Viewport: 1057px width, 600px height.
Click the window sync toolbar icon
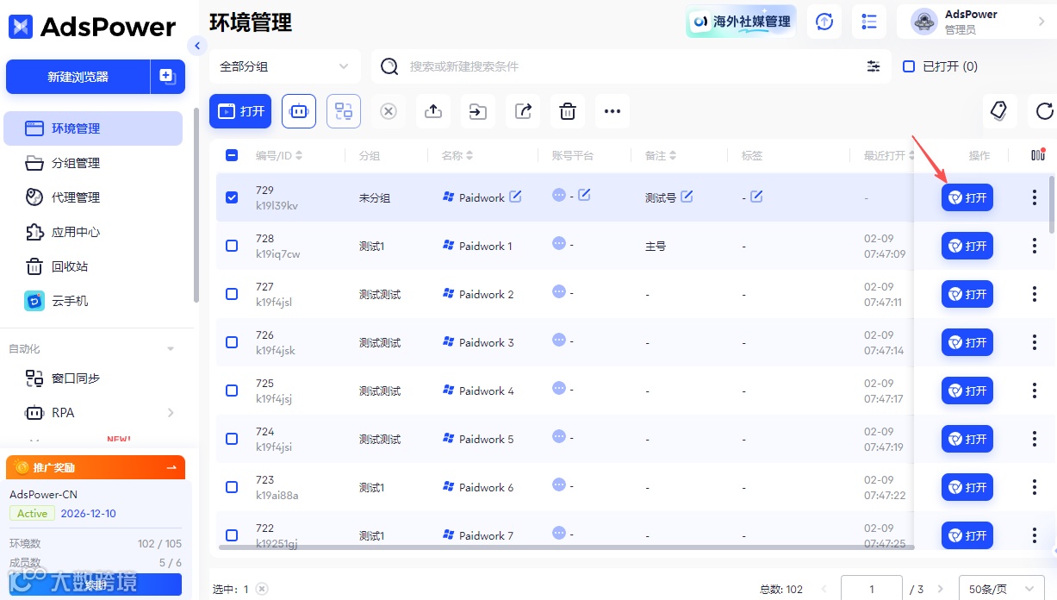click(344, 111)
